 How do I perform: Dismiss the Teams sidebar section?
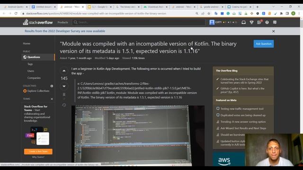[52, 99]
